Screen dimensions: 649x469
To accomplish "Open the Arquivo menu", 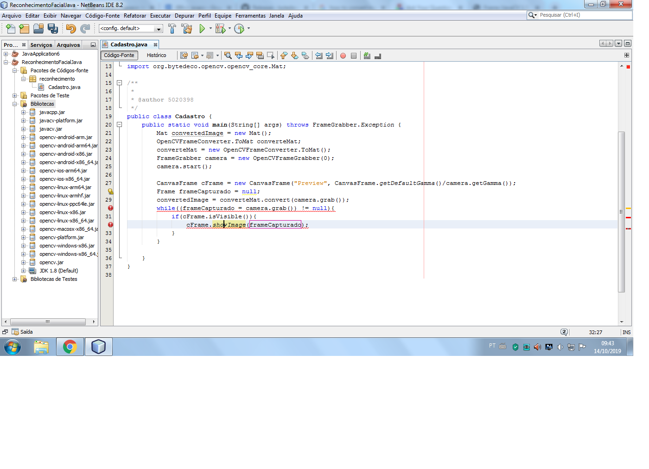I will pyautogui.click(x=12, y=16).
